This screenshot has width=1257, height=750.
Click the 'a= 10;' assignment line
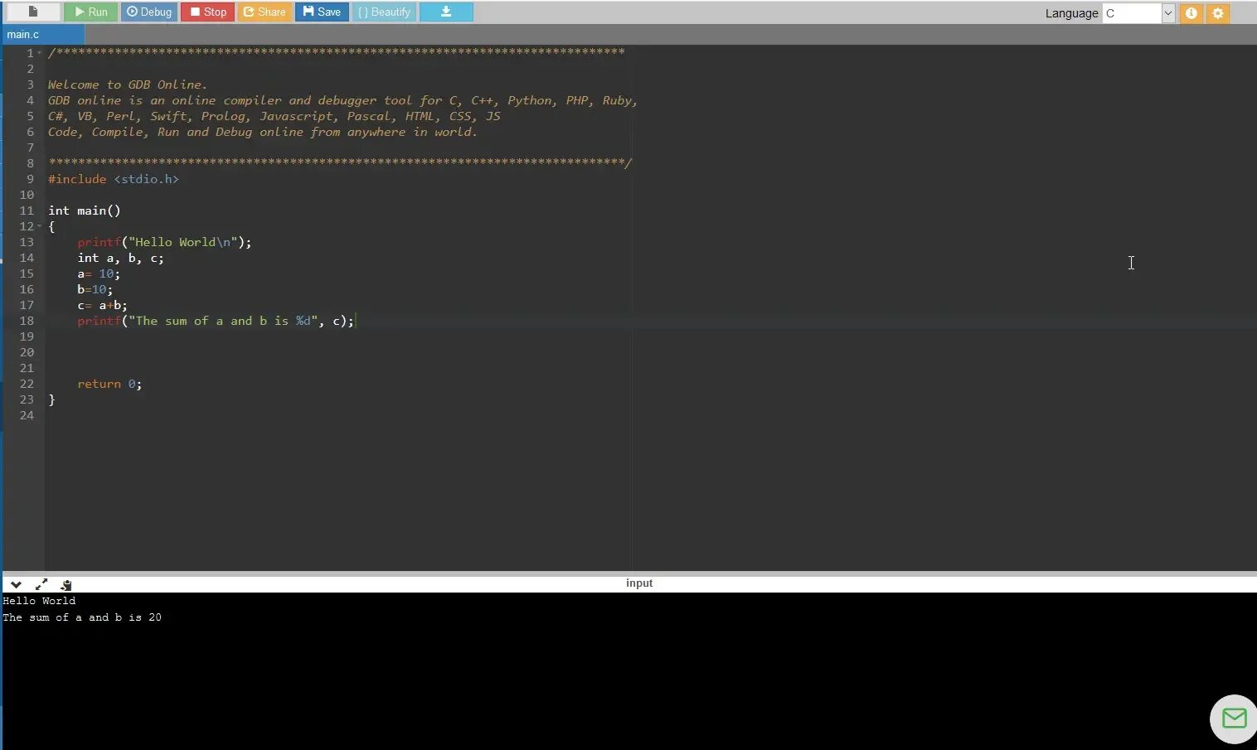click(99, 273)
